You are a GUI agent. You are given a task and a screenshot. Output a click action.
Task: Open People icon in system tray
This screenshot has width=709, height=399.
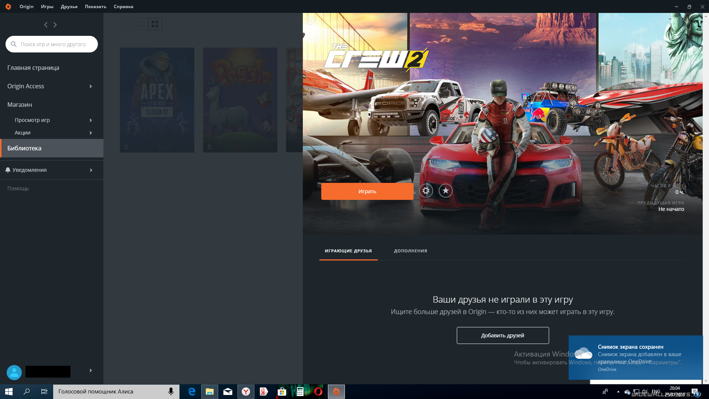(605, 392)
